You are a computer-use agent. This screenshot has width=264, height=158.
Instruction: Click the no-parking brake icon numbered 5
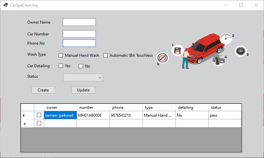pyautogui.click(x=162, y=58)
